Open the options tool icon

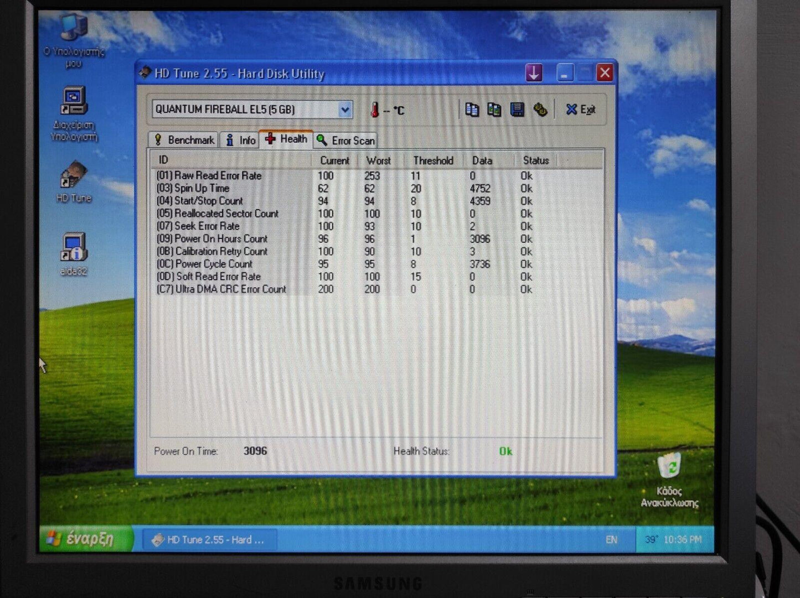[x=540, y=110]
